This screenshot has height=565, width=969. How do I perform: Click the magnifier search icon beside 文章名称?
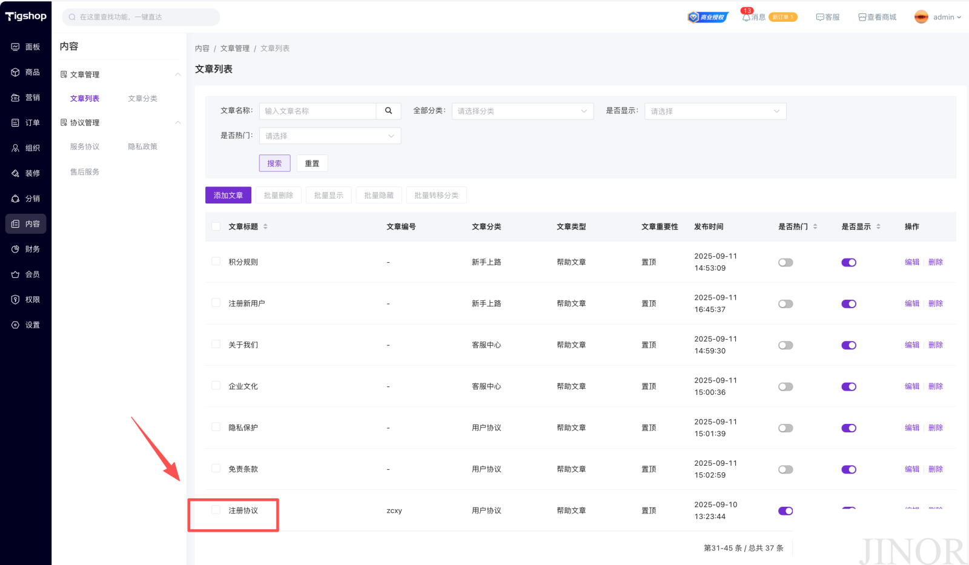(389, 111)
